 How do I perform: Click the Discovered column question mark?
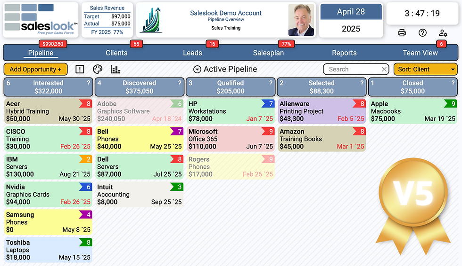click(x=180, y=83)
